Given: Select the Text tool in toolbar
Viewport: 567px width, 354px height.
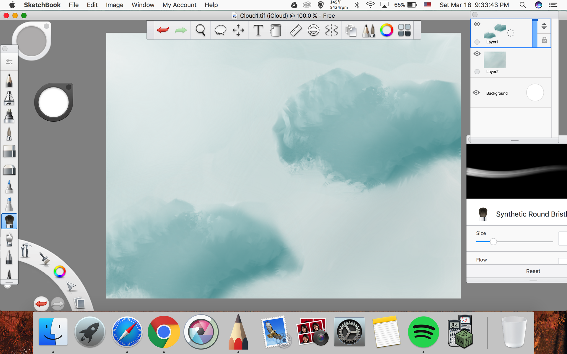Looking at the screenshot, I should [258, 30].
